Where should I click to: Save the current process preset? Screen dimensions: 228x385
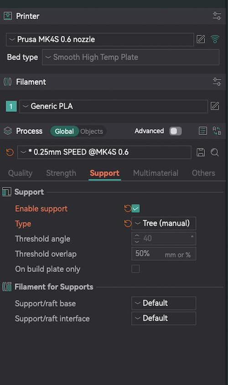[201, 152]
